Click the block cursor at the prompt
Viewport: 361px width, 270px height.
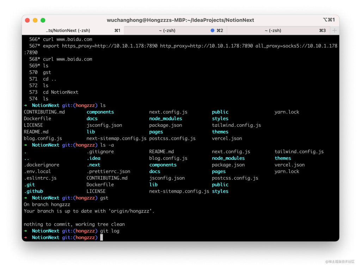click(x=102, y=238)
